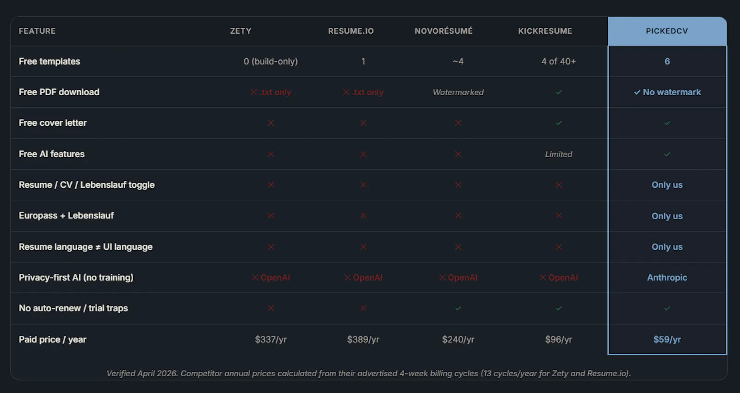This screenshot has width=740, height=393.
Task: Click Zety's X in the Europass + Lebenslauf row
Action: 271,215
